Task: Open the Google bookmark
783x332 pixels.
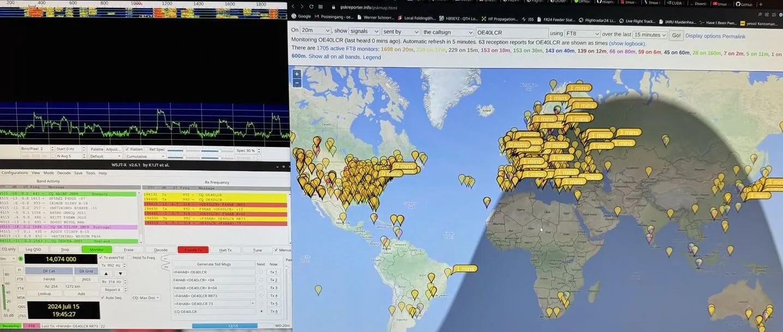Action: [301, 16]
